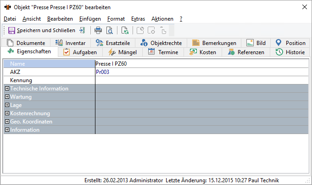Open the Bearbeiten menu
312x185 pixels.
coord(60,19)
